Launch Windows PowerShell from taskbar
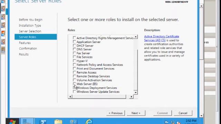 pyautogui.click(x=43, y=121)
